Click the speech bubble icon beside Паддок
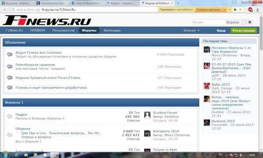This screenshot has height=158, width=263. coord(10,116)
